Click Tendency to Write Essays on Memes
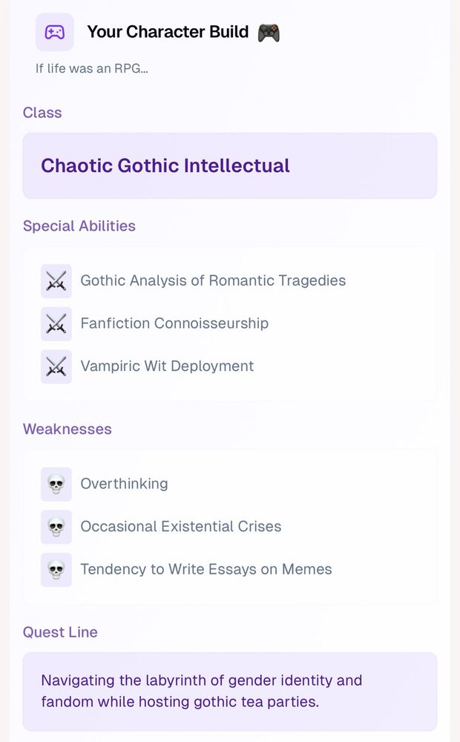460x742 pixels. coord(206,569)
